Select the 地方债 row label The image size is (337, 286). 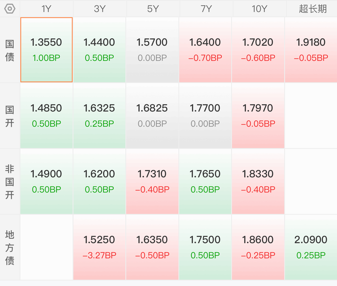[10, 247]
